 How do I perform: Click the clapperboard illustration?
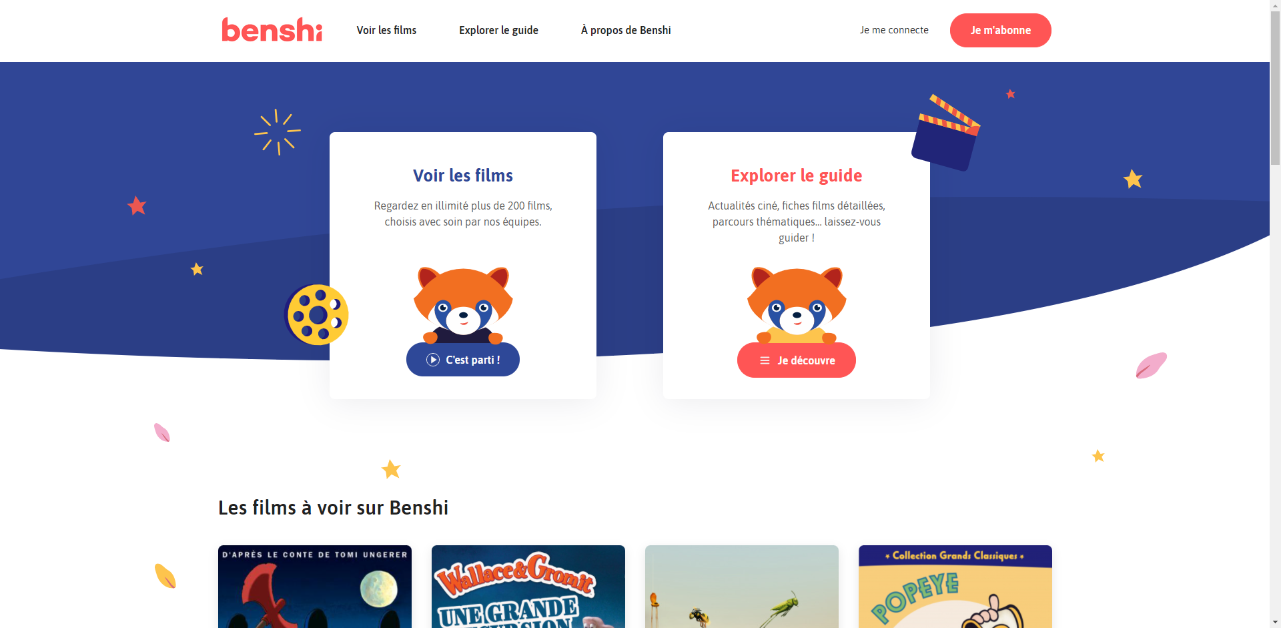coord(945,133)
